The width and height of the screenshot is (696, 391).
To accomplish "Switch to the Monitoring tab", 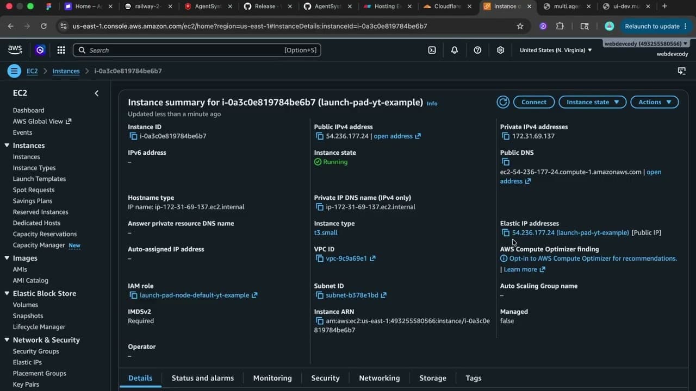I will pyautogui.click(x=272, y=378).
